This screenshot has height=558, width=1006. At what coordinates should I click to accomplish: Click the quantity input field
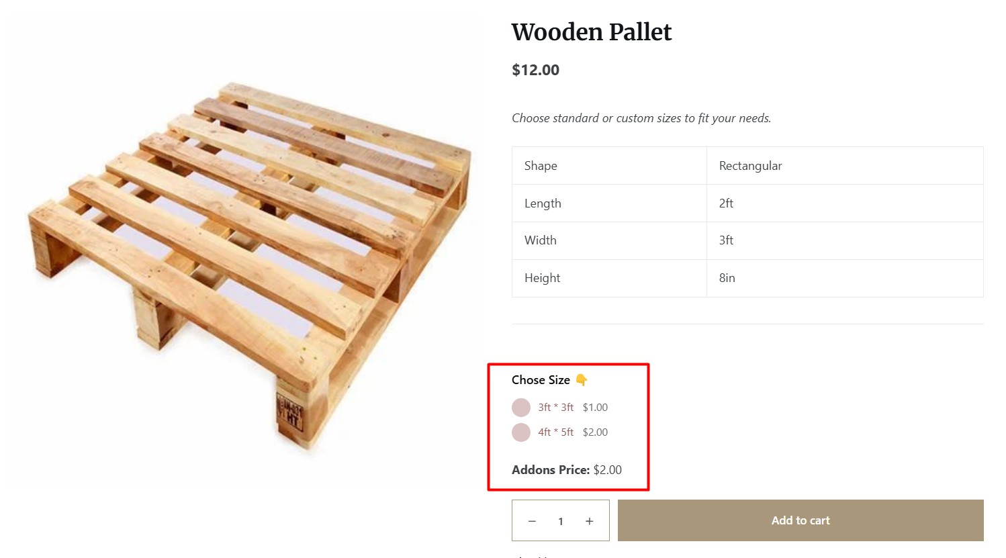561,521
